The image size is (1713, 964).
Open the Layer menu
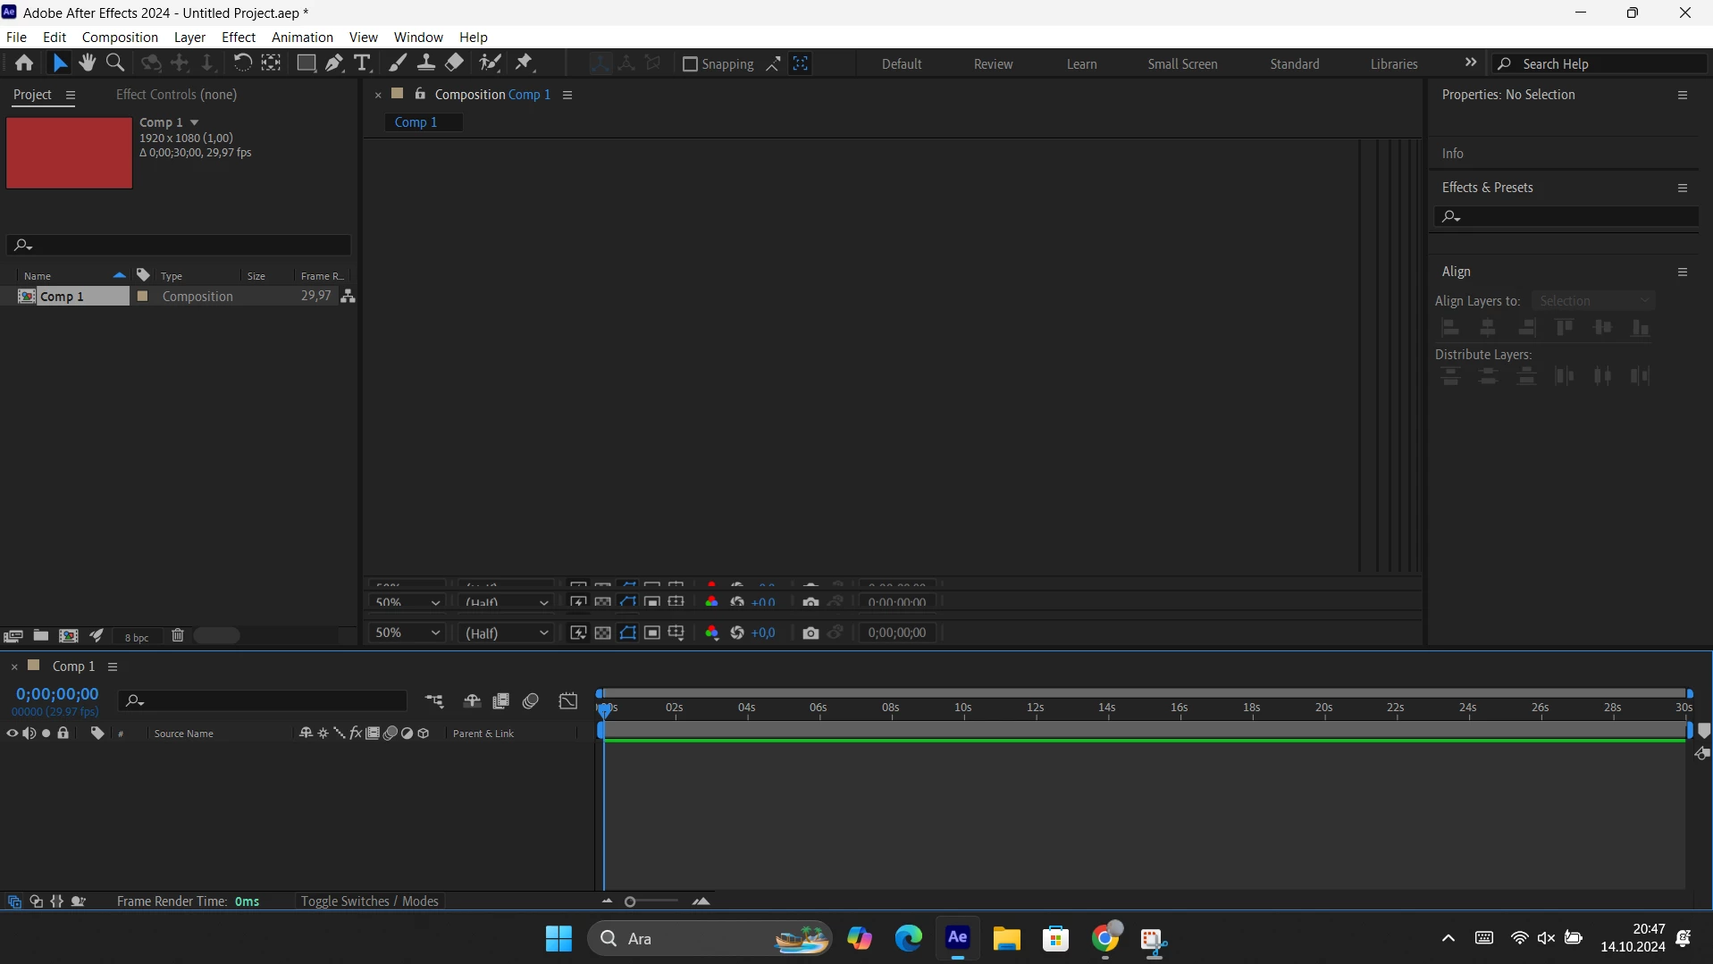point(189,37)
